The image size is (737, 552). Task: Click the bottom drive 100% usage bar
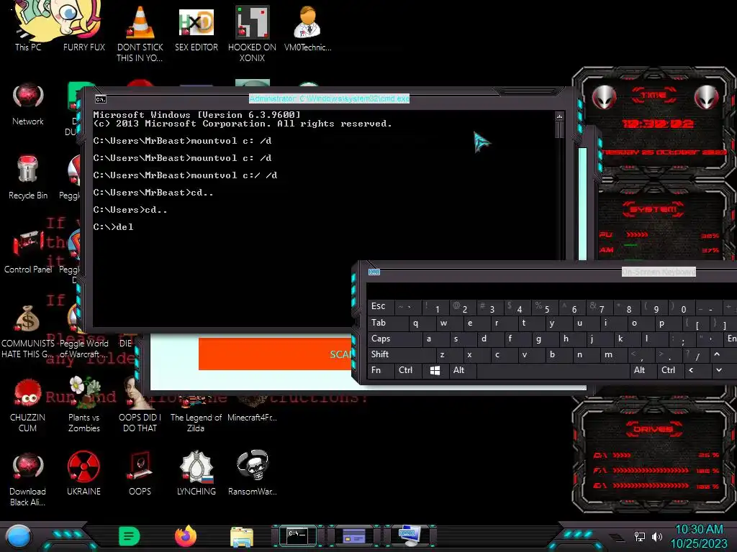pos(651,485)
